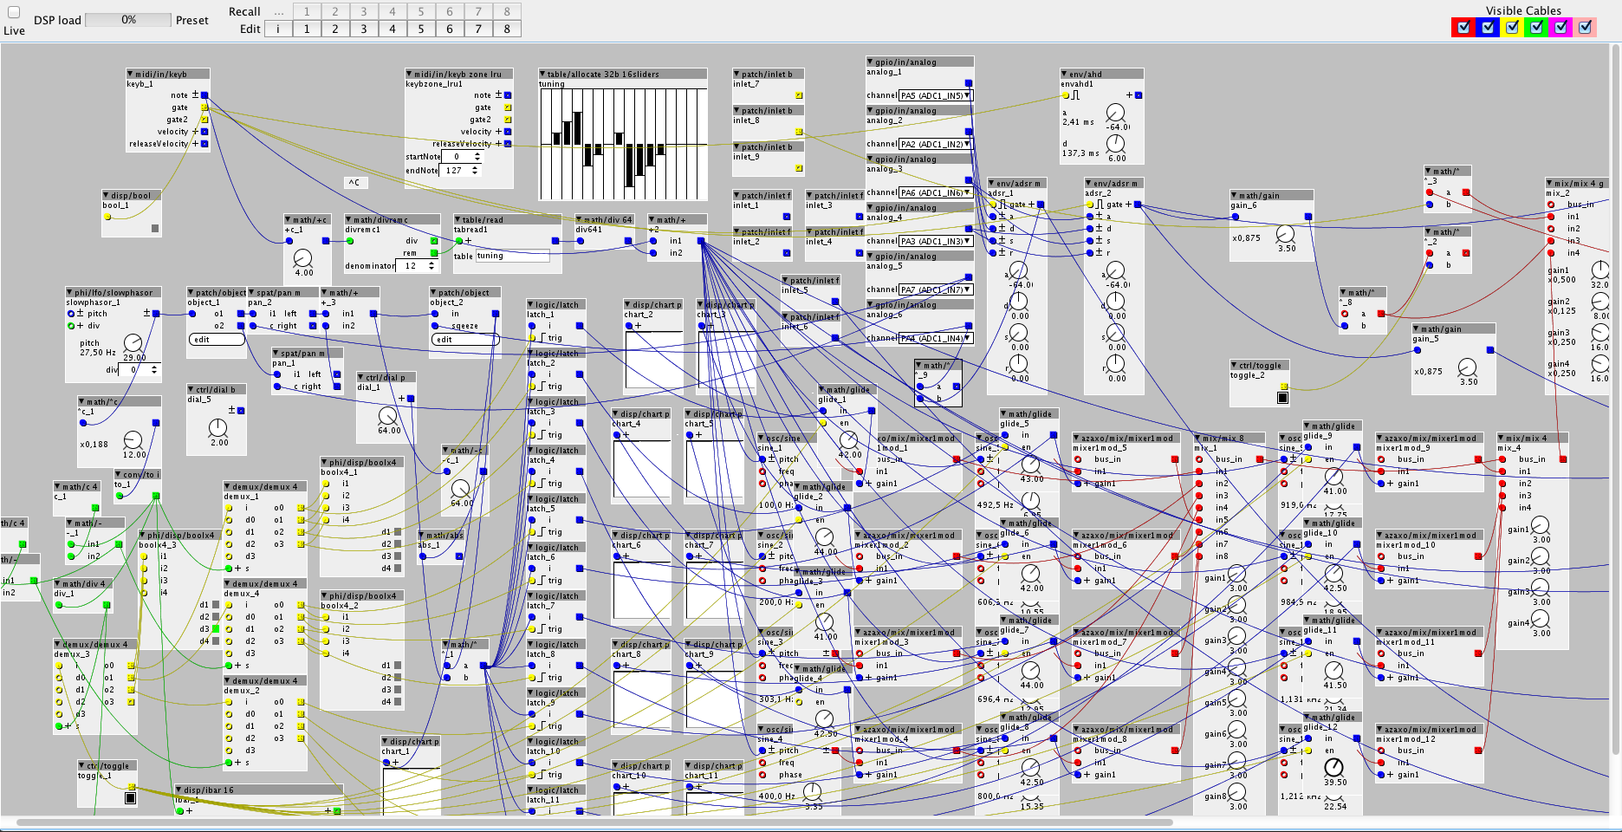The height and width of the screenshot is (832, 1622).
Task: Click the DSP load progress bar
Action: (x=128, y=20)
